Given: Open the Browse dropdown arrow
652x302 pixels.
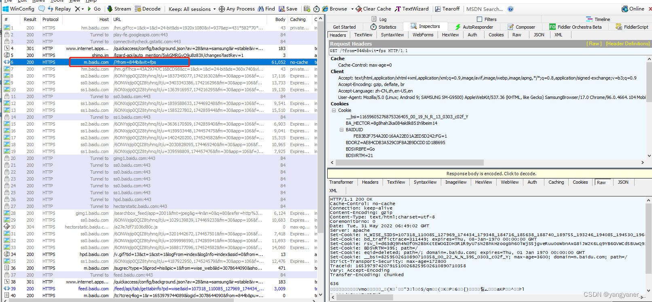Looking at the screenshot, I should pos(352,8).
